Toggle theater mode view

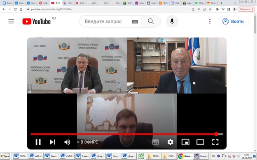[x=200, y=142]
